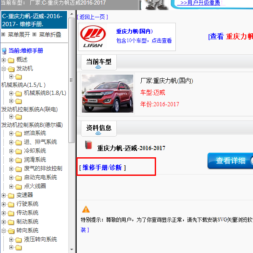The height and width of the screenshot is (253, 253).
Task: Expand the 燃油系统 node
Action: [x=11, y=133]
